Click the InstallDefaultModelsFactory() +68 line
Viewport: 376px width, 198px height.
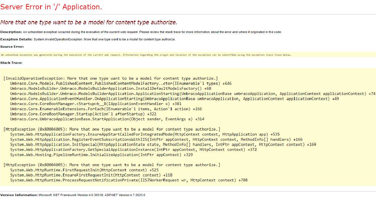pos(111,88)
